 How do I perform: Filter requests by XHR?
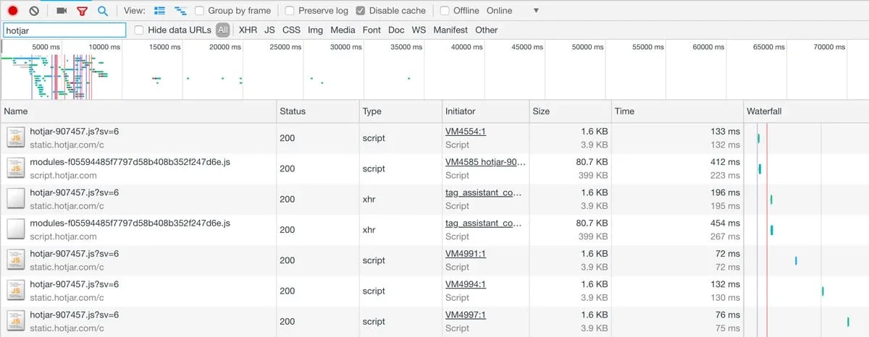point(248,30)
